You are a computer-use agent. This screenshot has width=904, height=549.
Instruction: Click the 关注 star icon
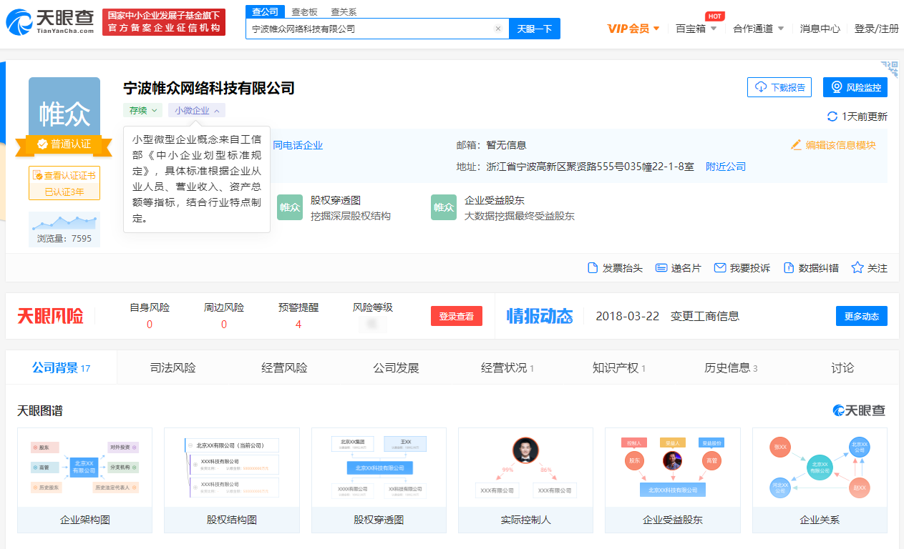pos(857,268)
